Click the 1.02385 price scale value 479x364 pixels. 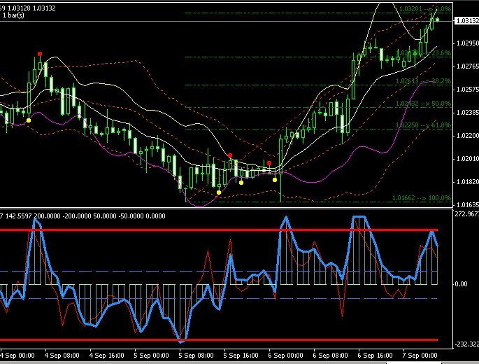(x=468, y=113)
